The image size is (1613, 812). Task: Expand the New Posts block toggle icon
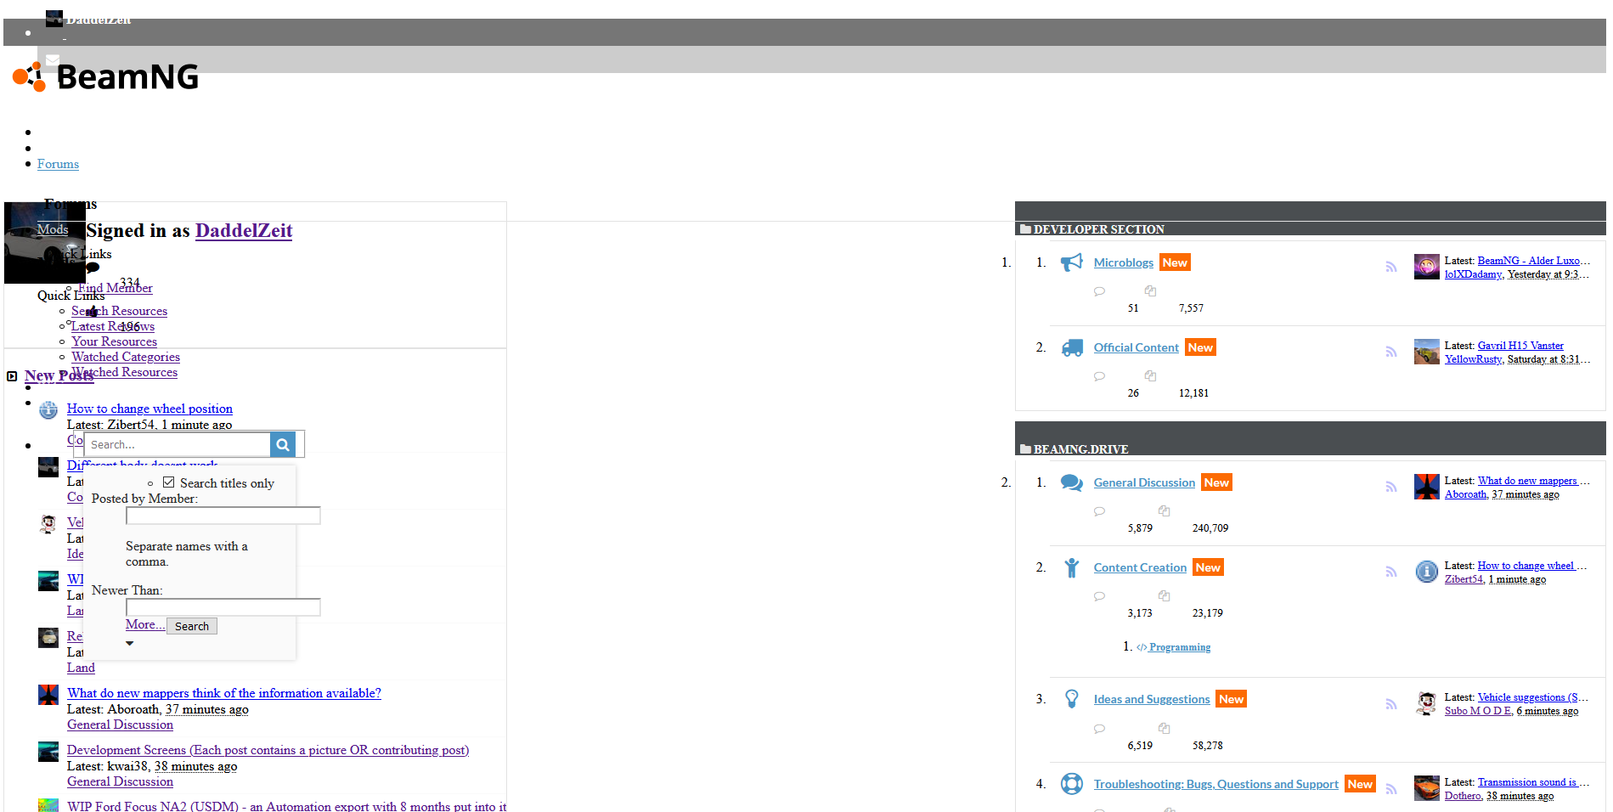(x=12, y=376)
